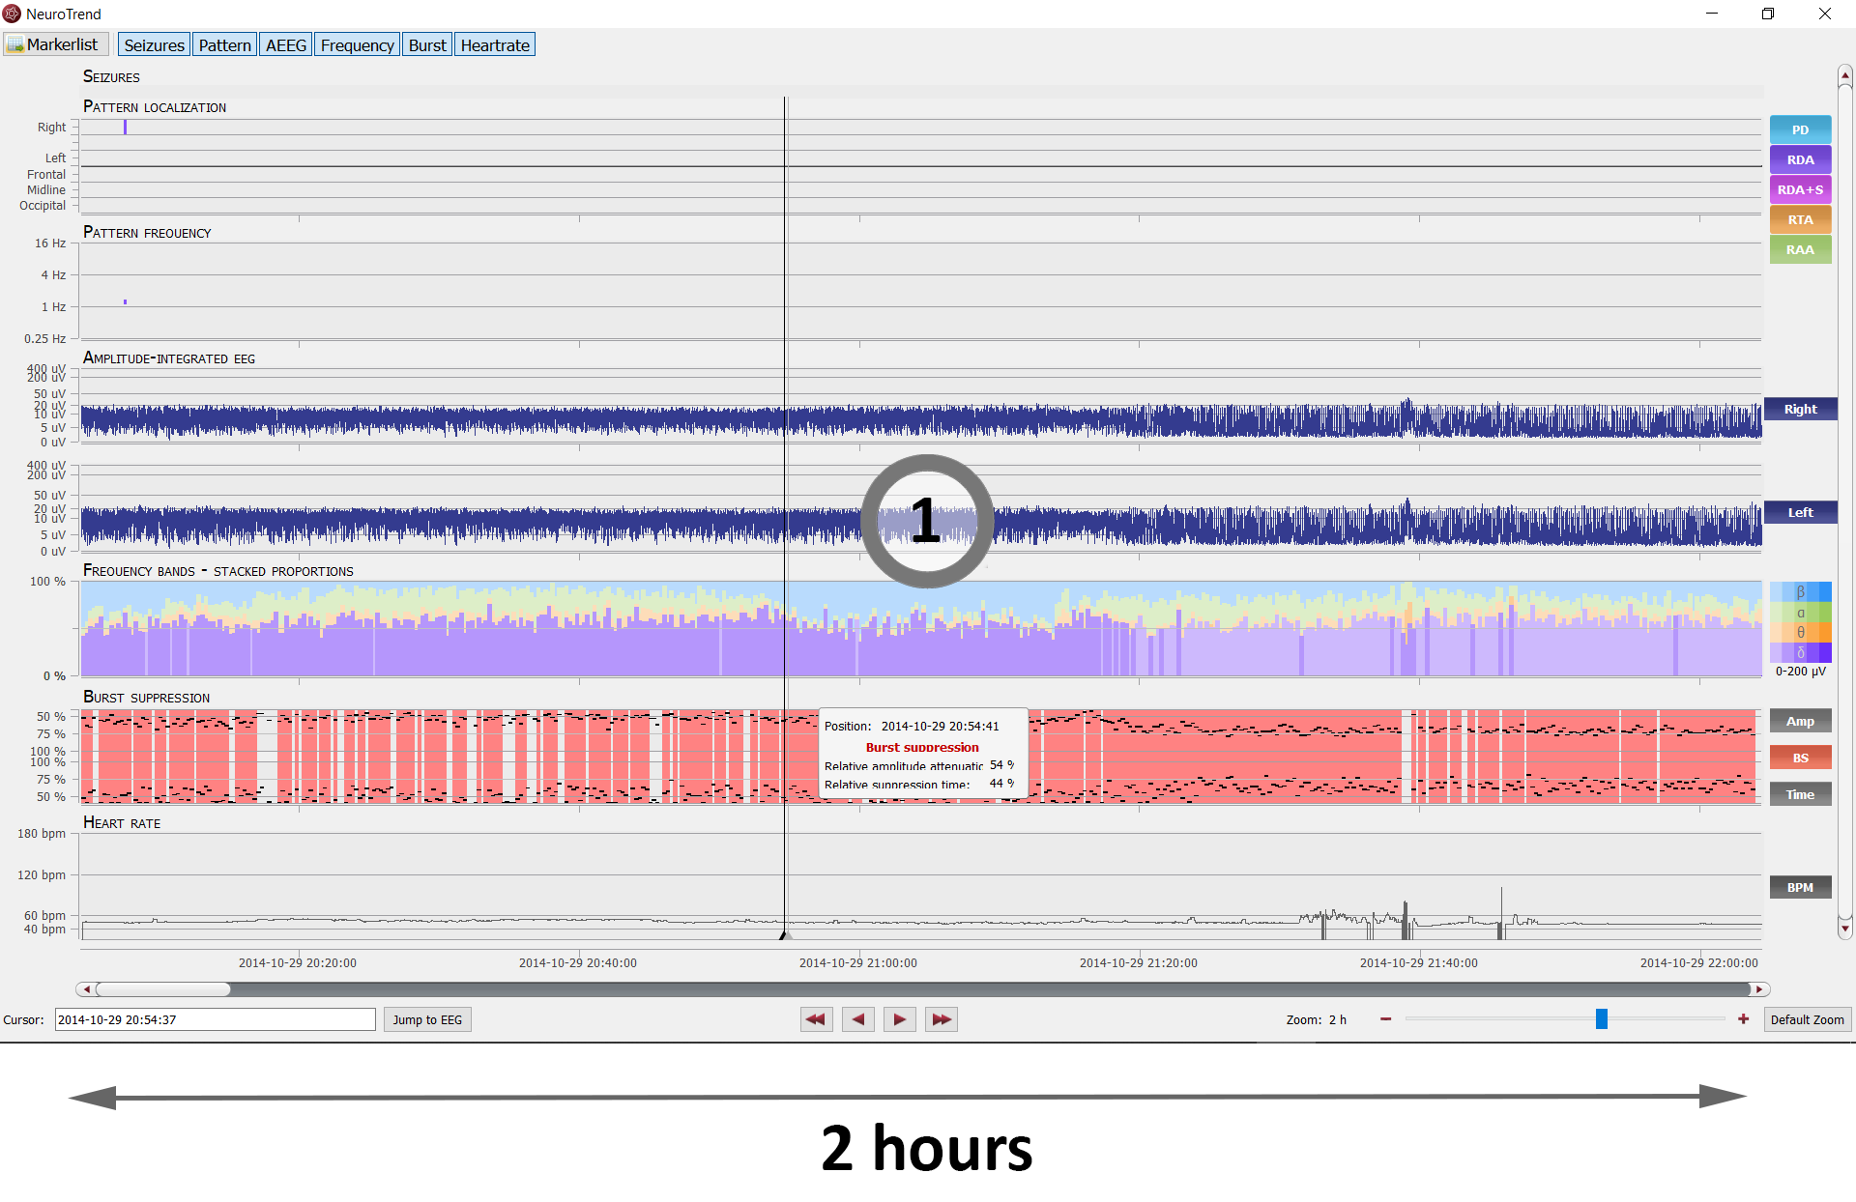Activate the RDA+S overlay
Viewport: 1856px width, 1202px height.
[1800, 188]
